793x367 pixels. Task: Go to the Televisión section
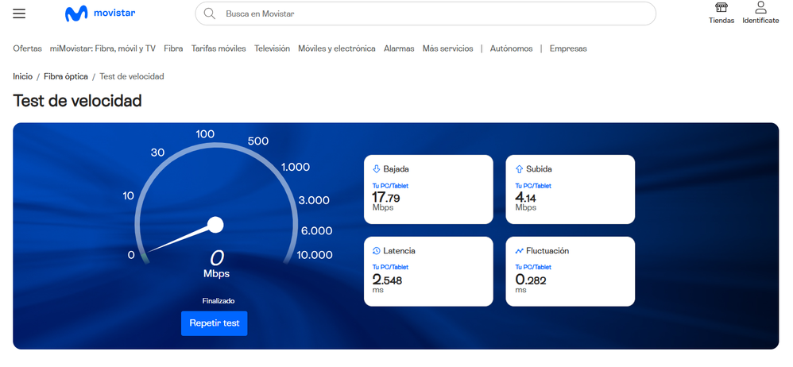point(272,48)
